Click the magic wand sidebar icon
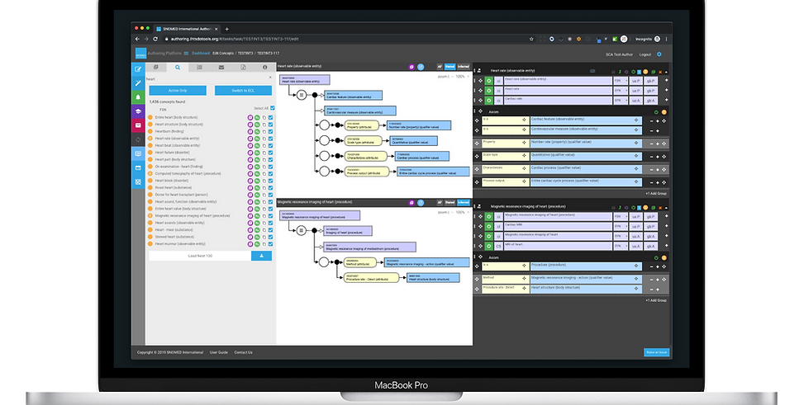 coord(139,83)
